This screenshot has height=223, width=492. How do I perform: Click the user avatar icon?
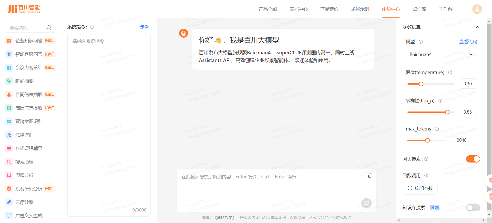(x=477, y=9)
